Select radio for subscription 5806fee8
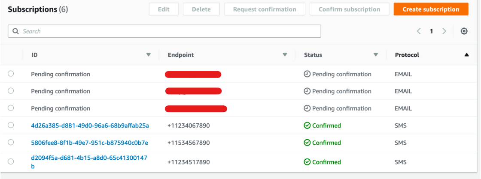481x179 pixels. click(11, 142)
